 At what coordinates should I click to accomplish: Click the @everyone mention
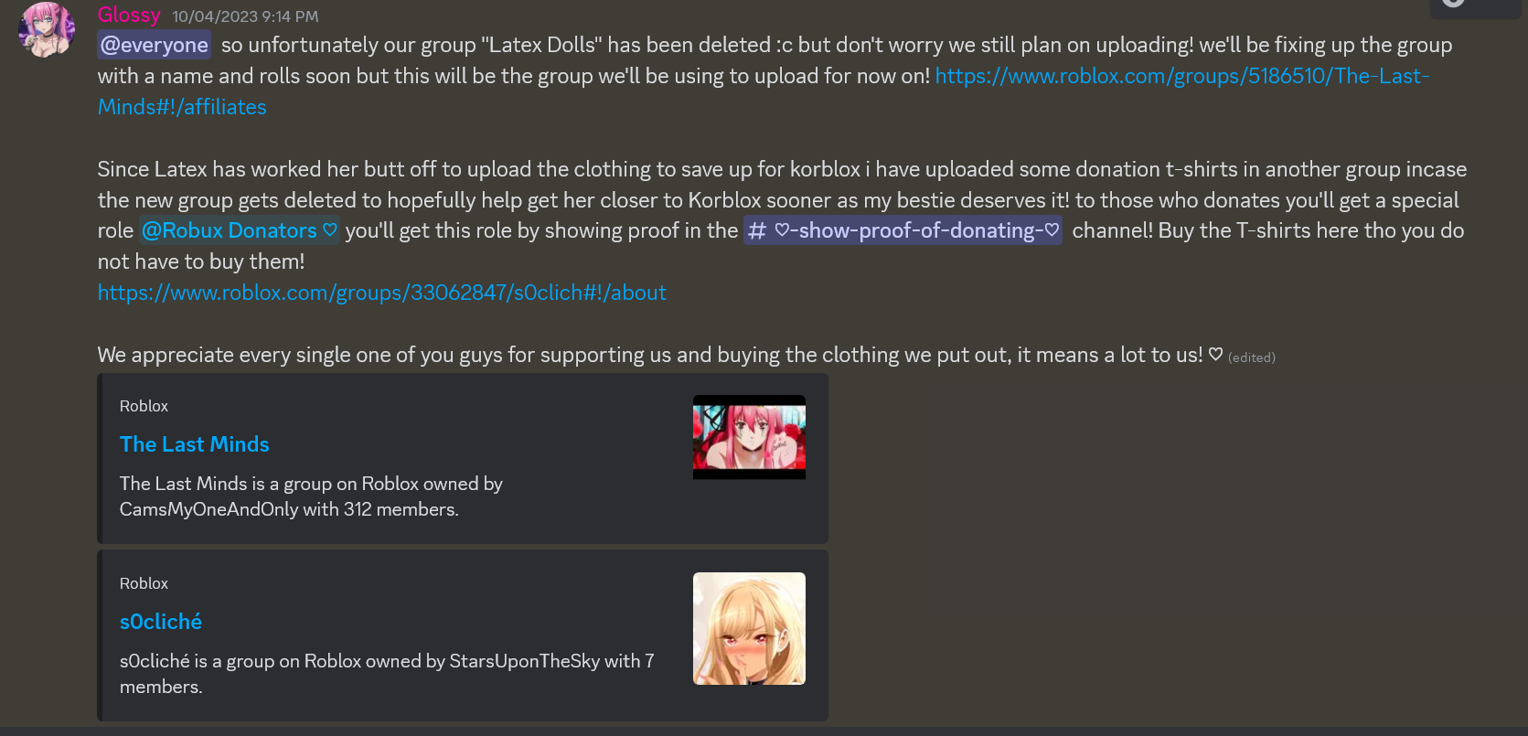155,45
